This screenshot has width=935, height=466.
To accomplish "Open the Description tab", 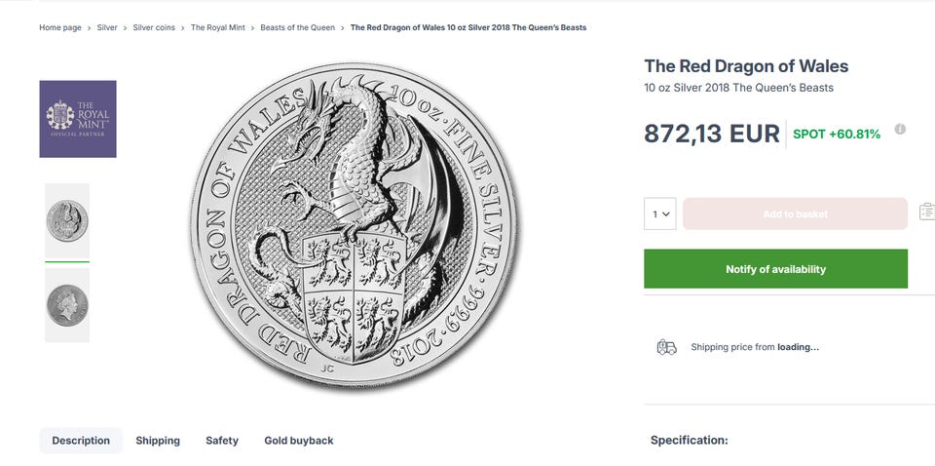I will tap(81, 441).
